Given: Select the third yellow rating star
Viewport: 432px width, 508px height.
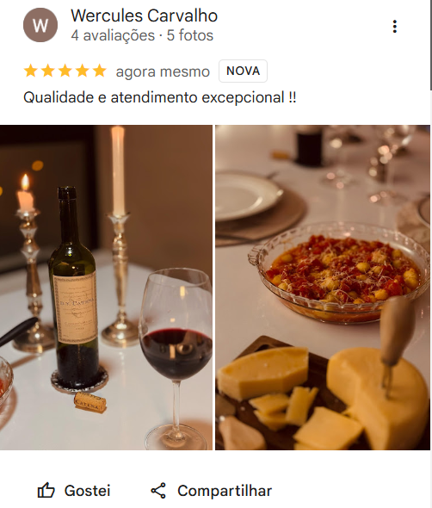Looking at the screenshot, I should pyautogui.click(x=65, y=71).
